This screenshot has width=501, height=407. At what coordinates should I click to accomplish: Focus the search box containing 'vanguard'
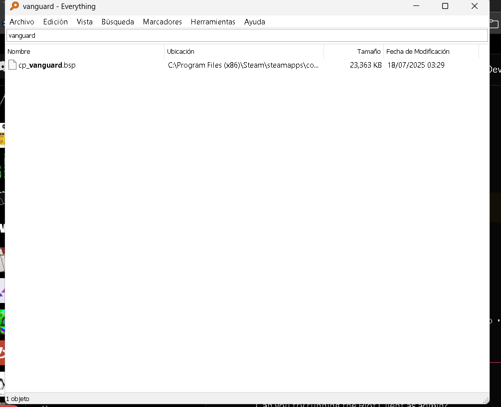tap(247, 35)
